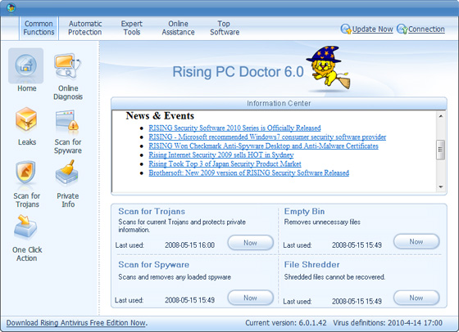Click the Update Now link

tap(372, 29)
